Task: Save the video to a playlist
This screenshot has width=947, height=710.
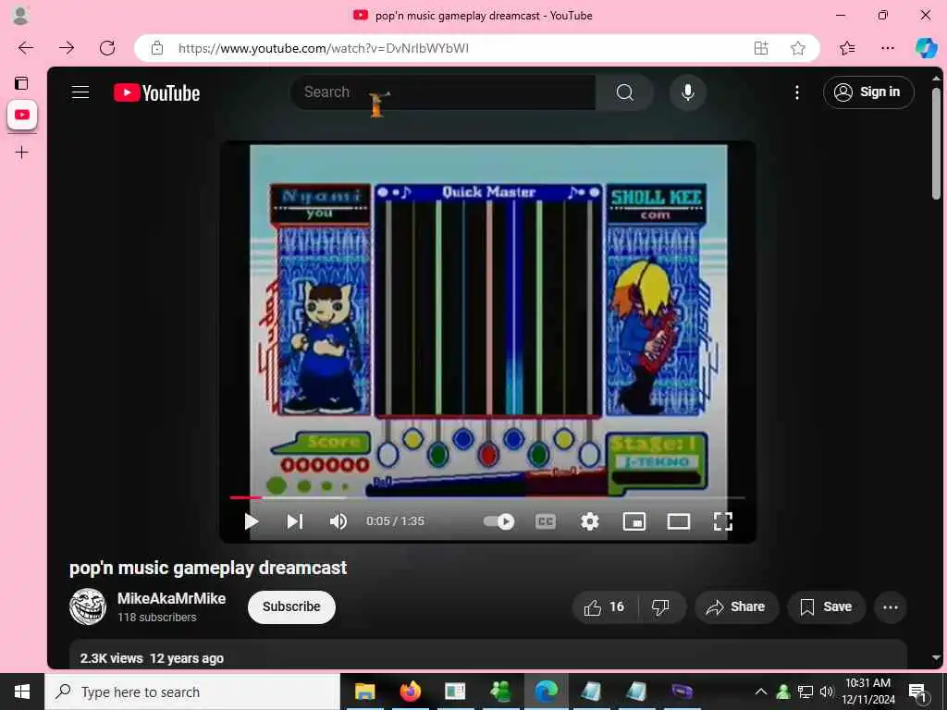Action: [826, 606]
